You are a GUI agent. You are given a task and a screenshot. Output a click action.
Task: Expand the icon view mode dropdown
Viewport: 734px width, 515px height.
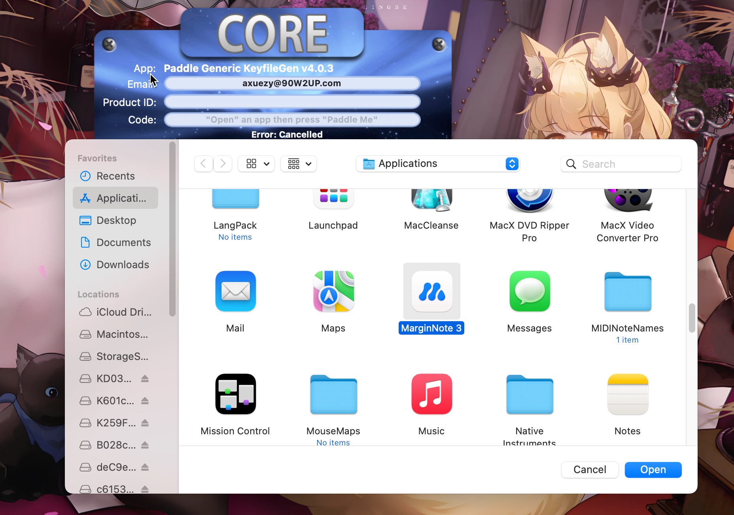[256, 164]
